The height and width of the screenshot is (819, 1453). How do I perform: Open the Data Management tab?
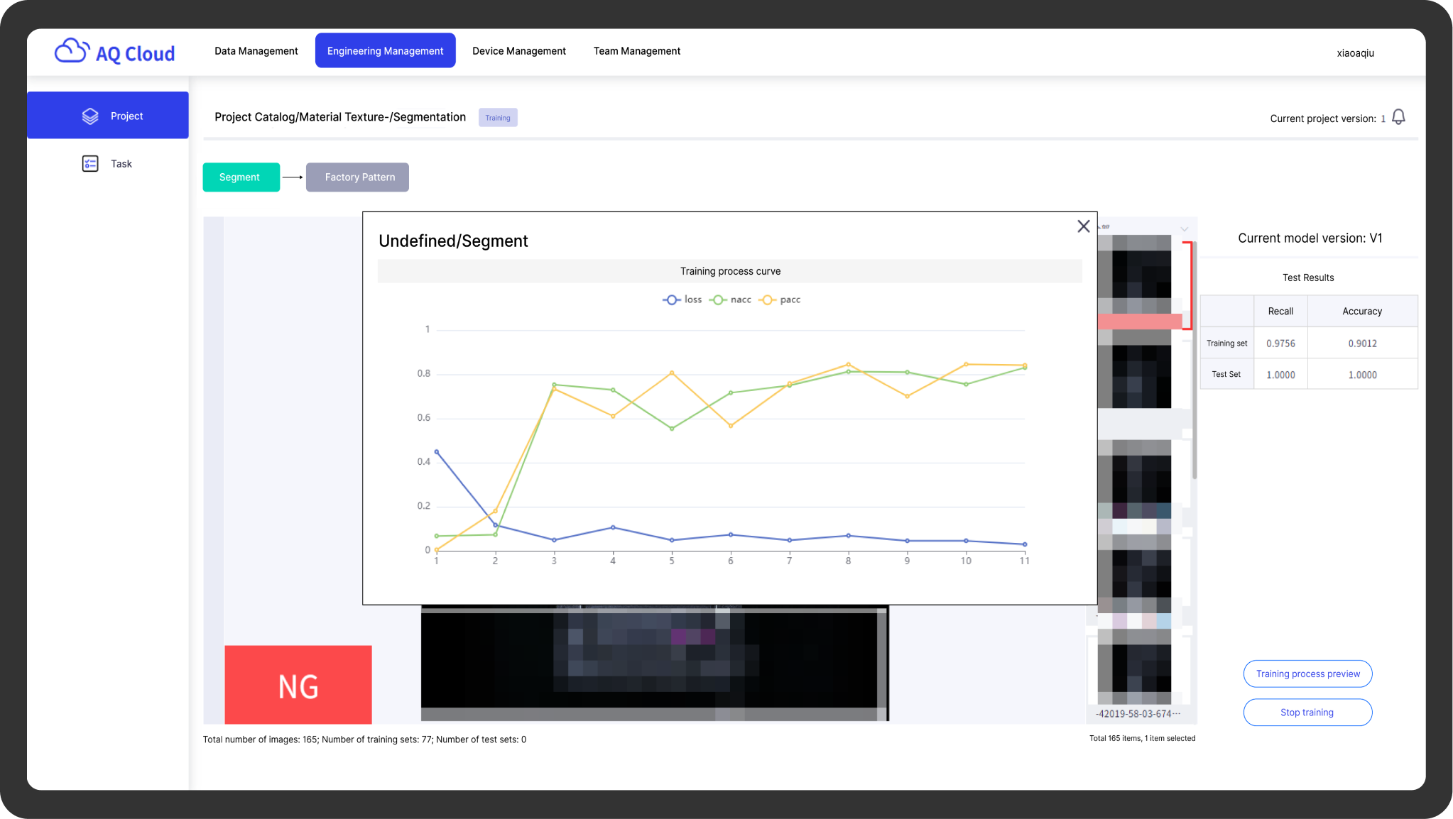click(256, 51)
